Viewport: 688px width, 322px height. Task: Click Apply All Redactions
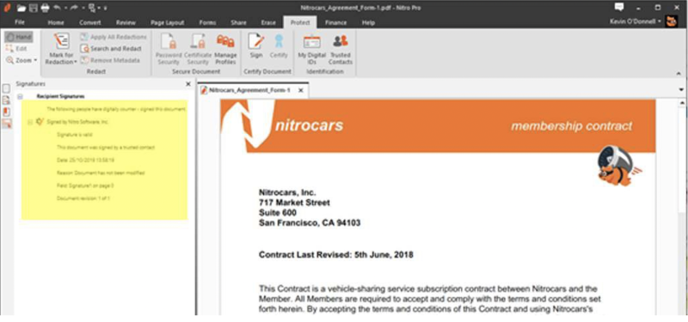(114, 37)
